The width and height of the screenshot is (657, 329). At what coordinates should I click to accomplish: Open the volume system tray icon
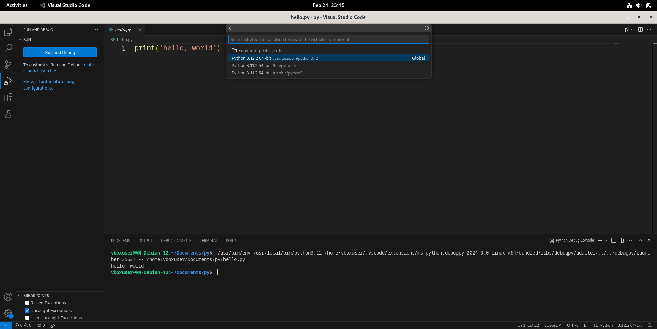[x=639, y=5]
